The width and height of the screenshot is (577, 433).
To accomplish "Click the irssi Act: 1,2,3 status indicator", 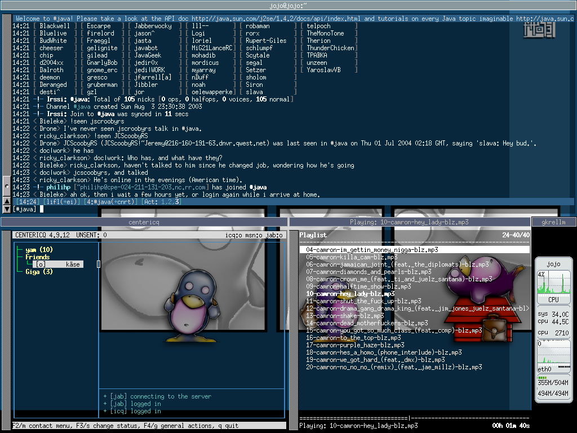I will click(x=162, y=202).
